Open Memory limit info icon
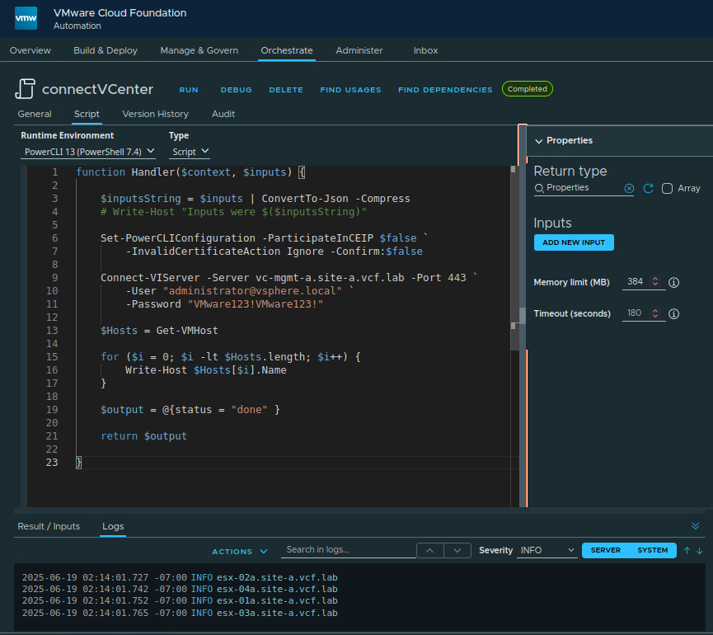This screenshot has width=713, height=635. coord(674,283)
